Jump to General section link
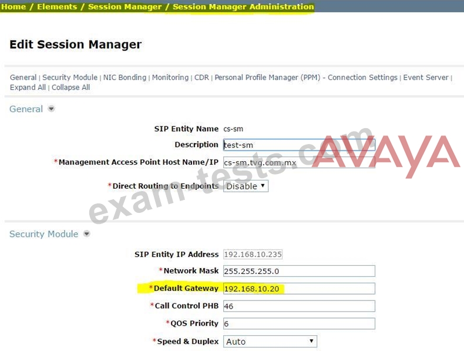464x351 pixels. [23, 77]
